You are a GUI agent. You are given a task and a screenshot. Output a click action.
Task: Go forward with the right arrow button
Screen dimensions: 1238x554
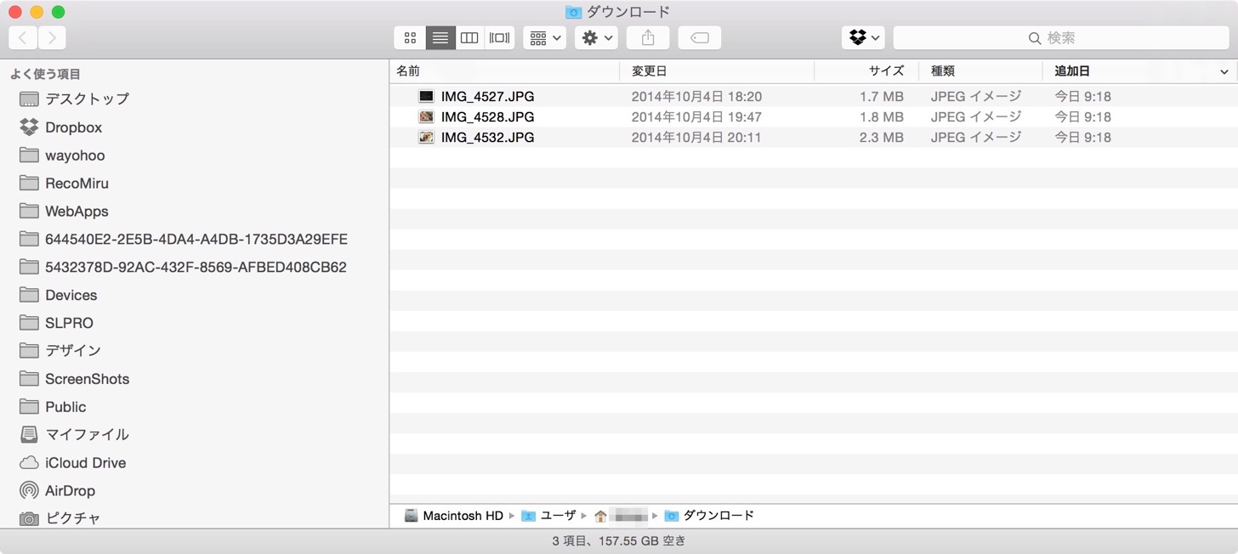(x=52, y=37)
